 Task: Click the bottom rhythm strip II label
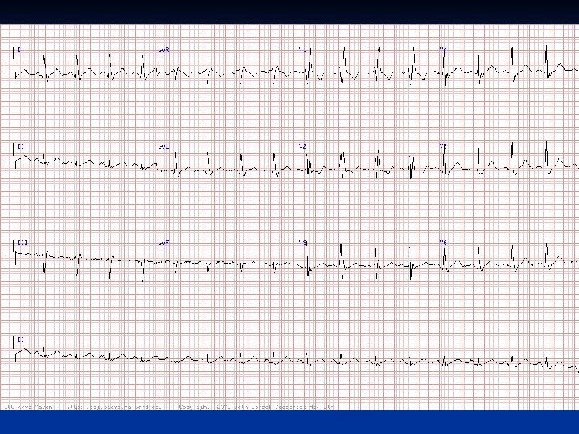[x=21, y=339]
